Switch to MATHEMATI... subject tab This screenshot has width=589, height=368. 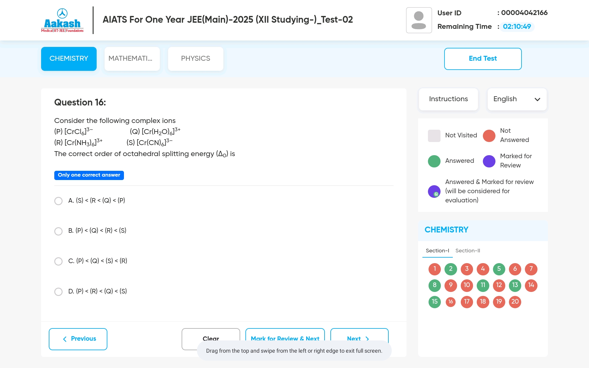132,59
